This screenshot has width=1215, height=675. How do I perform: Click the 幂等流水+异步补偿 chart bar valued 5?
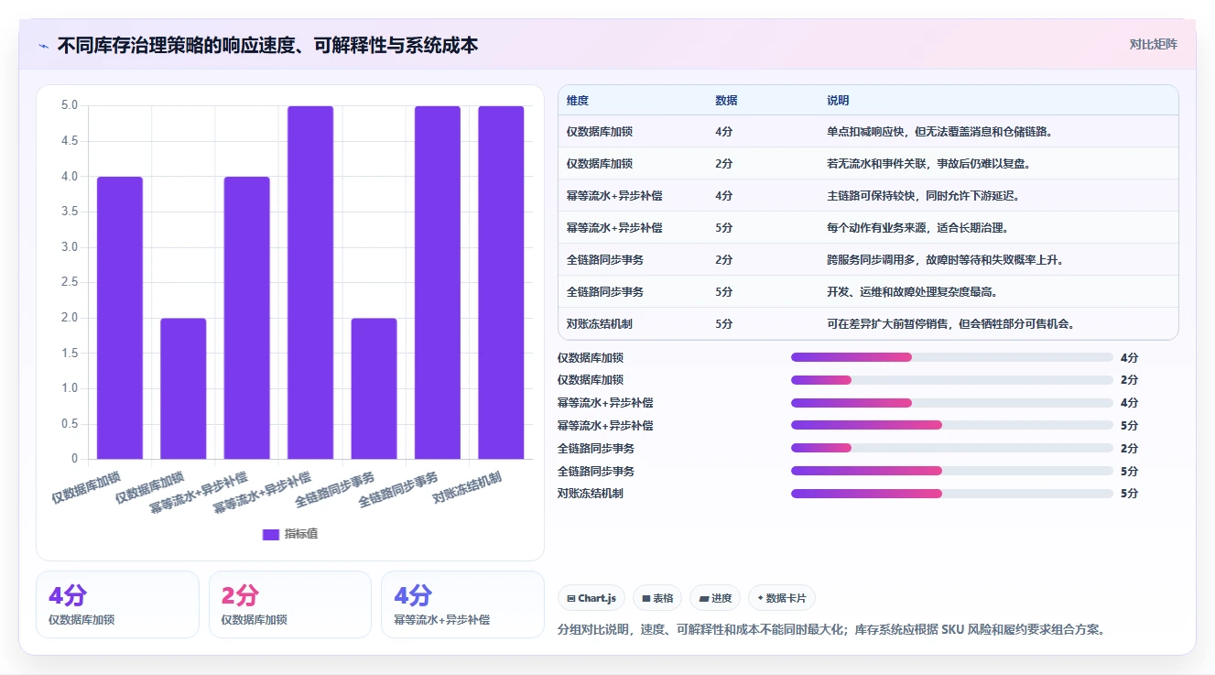click(310, 282)
